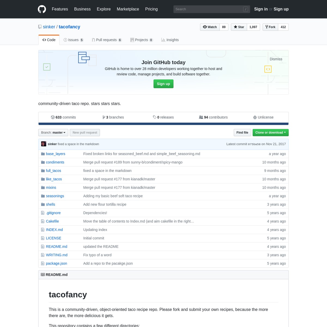The height and width of the screenshot is (327, 327).
Task: Open the Branch: master dropdown
Action: coord(53,132)
